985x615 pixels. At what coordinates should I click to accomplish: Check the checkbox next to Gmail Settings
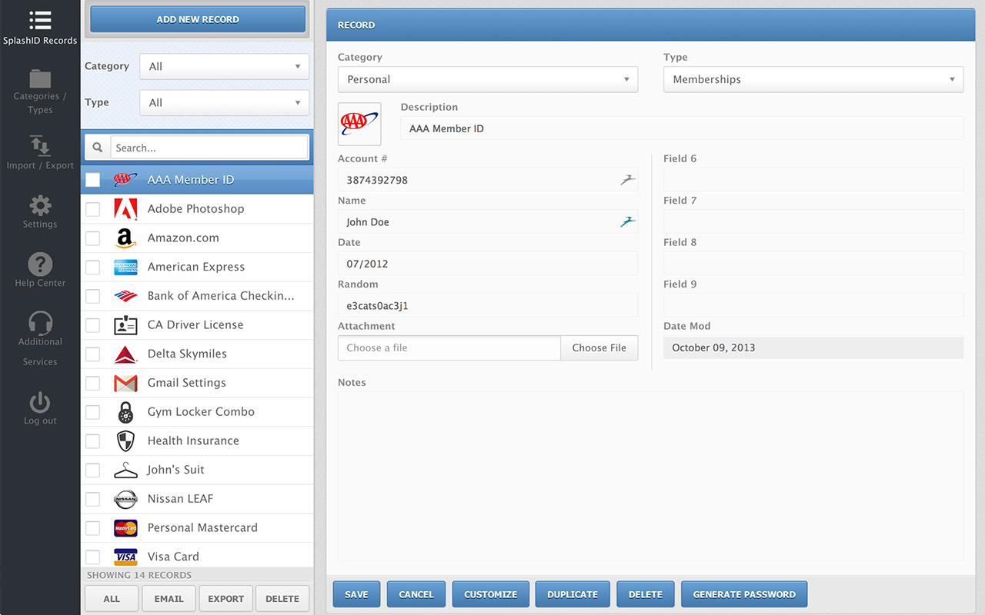pyautogui.click(x=92, y=383)
